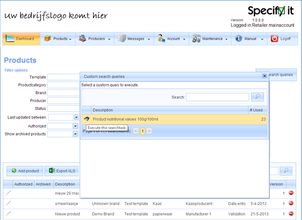Open the Manual menu item
This screenshot has height=220, width=302.
click(x=249, y=39)
